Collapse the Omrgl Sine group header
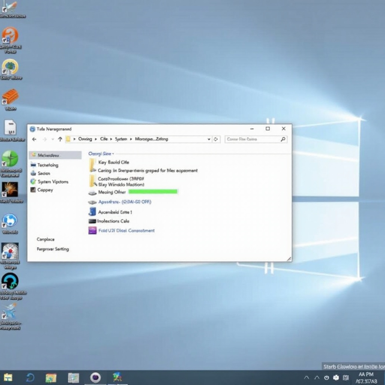Viewport: 385px width, 385px height. (x=101, y=154)
